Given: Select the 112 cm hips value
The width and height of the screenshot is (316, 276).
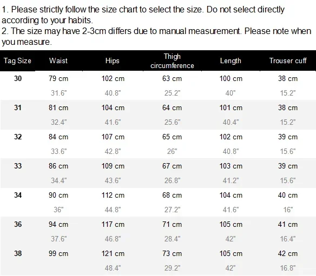Looking at the screenshot, I should tap(113, 195).
